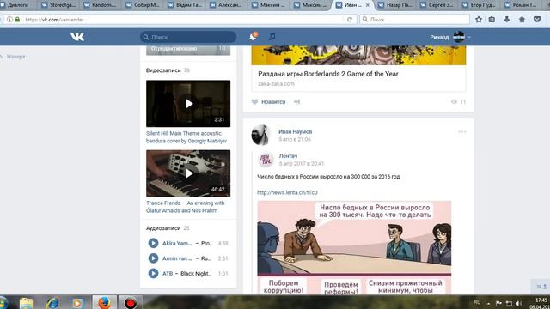Open the red screen recorder taskbar icon
The height and width of the screenshot is (309, 550).
pos(130,302)
